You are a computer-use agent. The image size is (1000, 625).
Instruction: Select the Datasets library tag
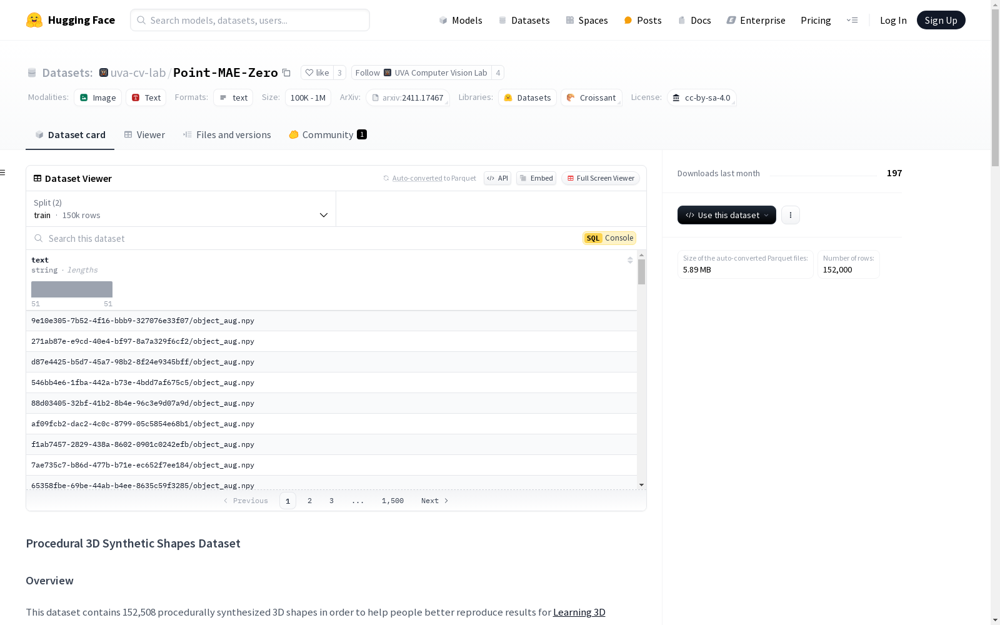(x=527, y=97)
